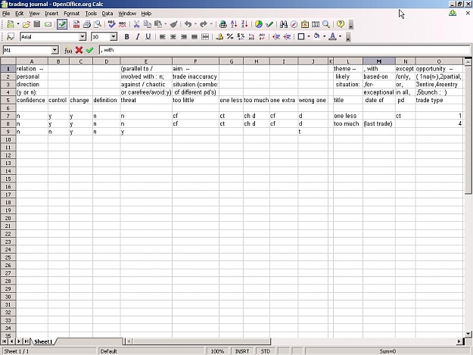The image size is (473, 355).
Task: Insert Hyperlink globe icon
Action: click(x=223, y=24)
